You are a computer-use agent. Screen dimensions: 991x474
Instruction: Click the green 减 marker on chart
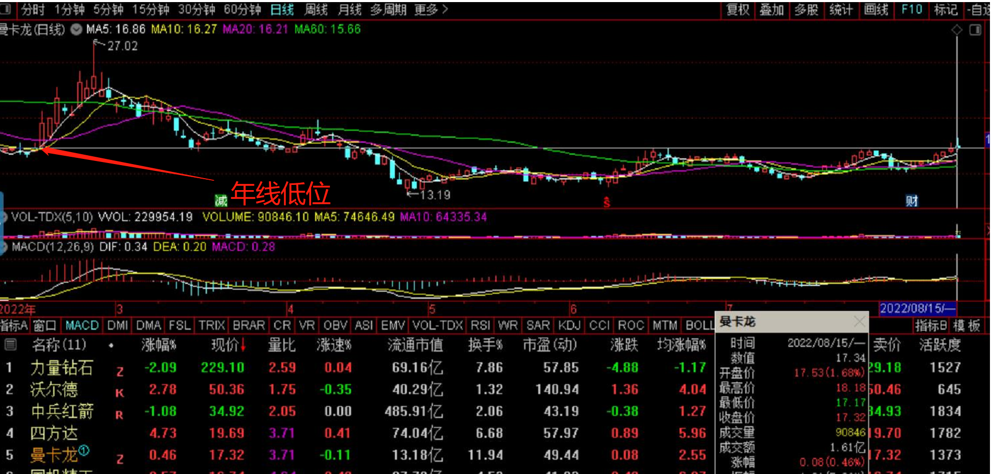(221, 201)
